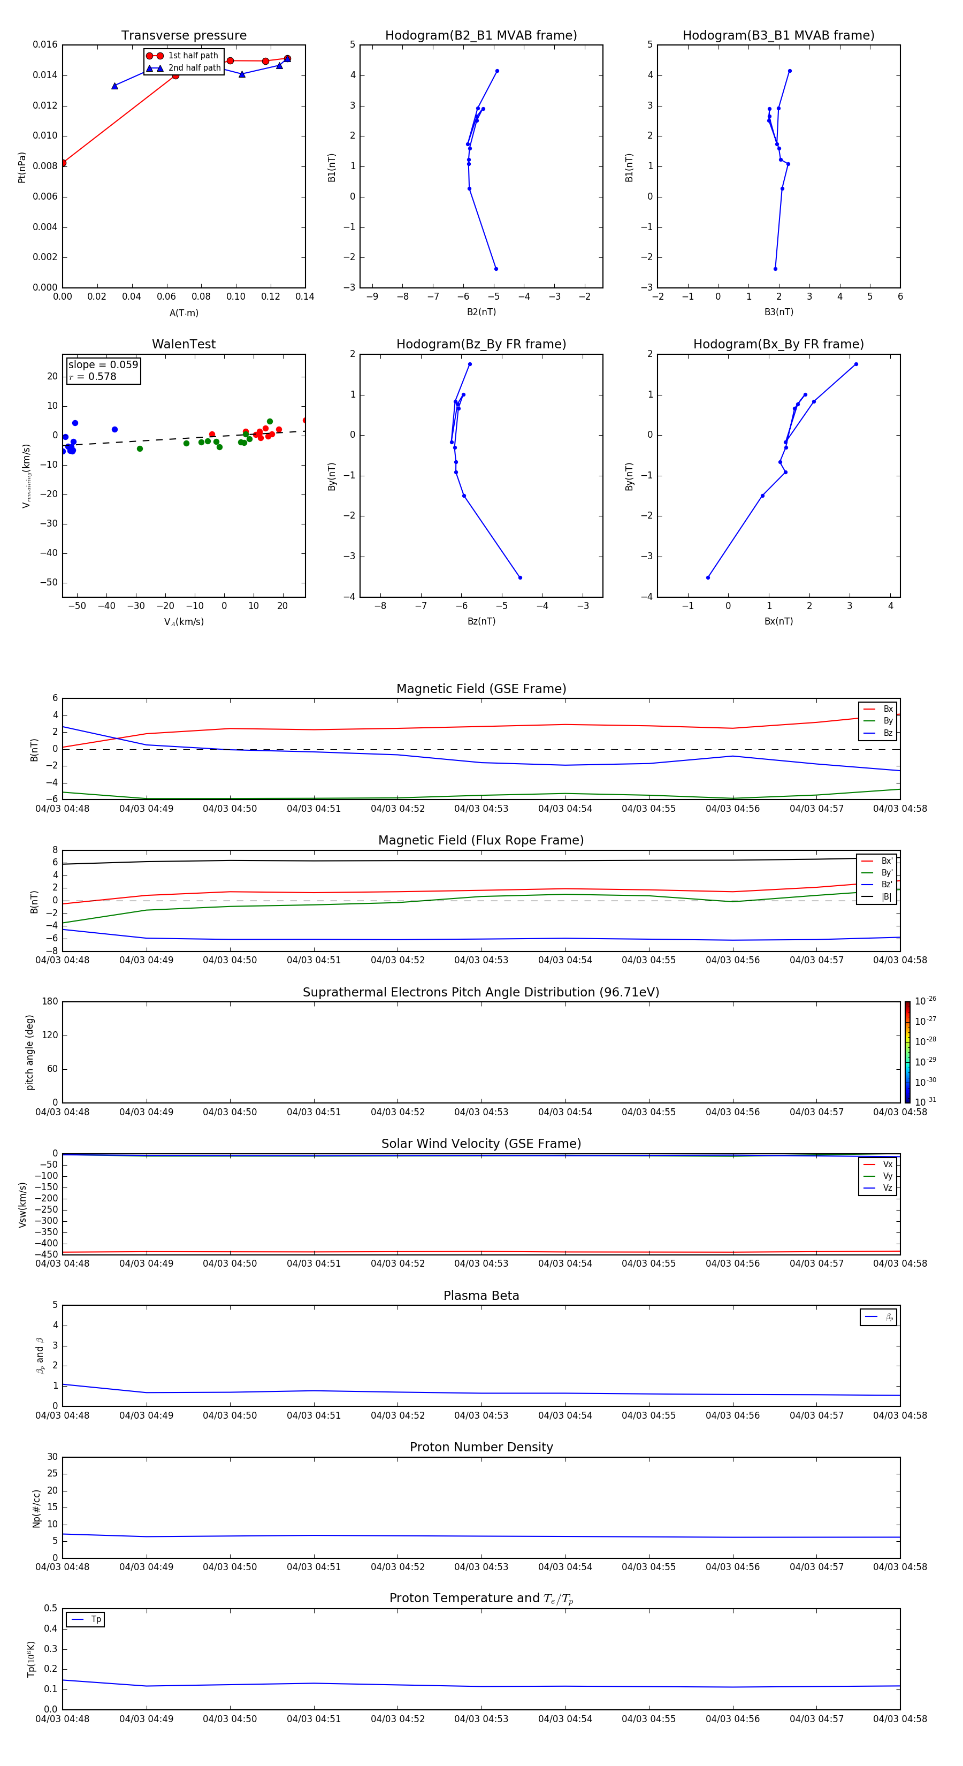Click the 'Hodogram(Bz_By FR frame)' title
Image resolution: width=963 pixels, height=1766 pixels.
coord(481,344)
